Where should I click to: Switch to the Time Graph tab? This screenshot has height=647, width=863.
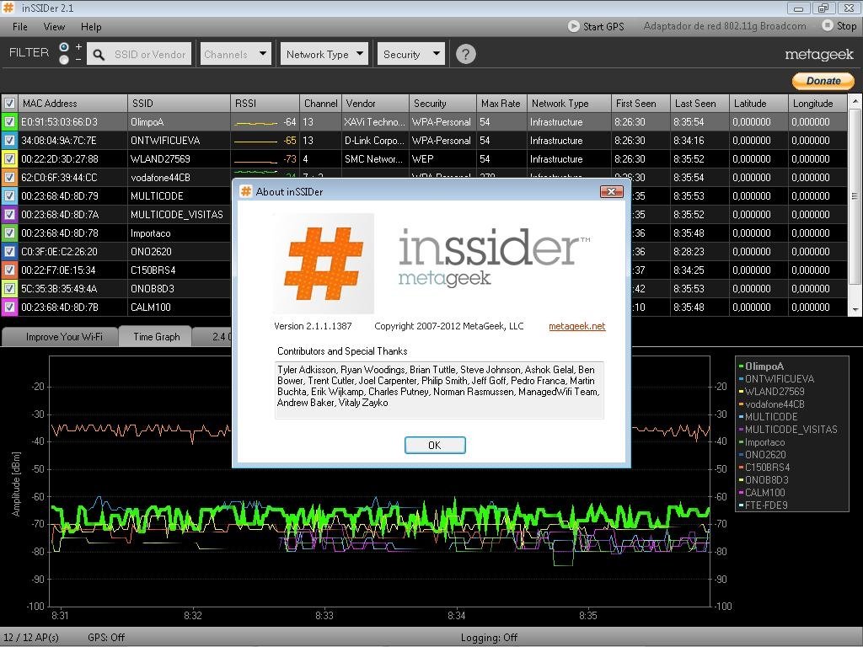tap(156, 337)
